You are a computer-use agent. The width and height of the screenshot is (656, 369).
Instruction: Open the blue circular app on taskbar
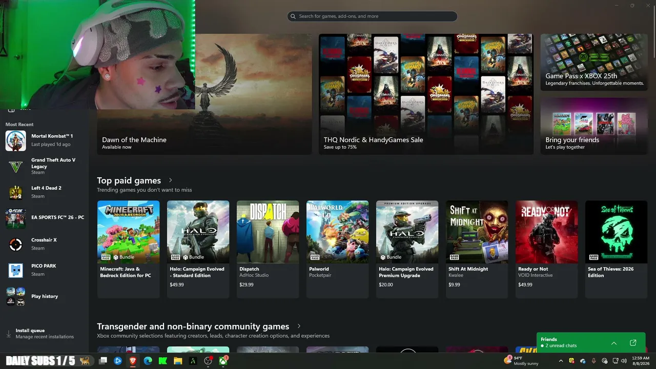point(118,361)
